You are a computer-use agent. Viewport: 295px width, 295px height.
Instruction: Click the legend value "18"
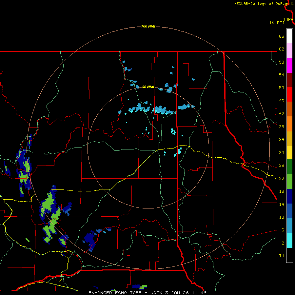click(x=282, y=191)
